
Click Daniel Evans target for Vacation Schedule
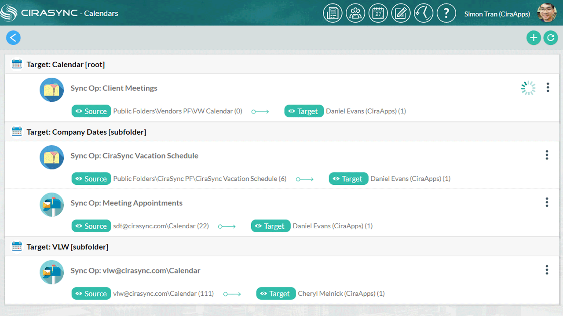410,179
